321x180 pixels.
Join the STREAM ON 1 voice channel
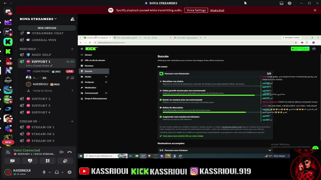click(x=47, y=127)
